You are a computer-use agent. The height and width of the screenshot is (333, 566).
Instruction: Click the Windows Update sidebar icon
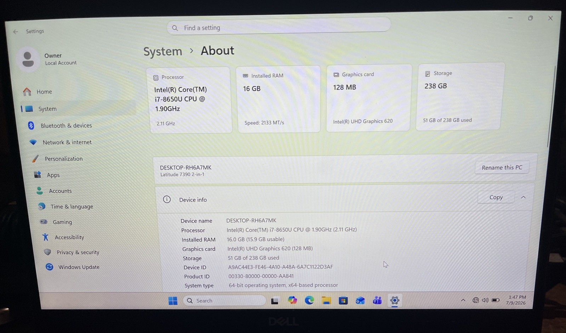click(50, 267)
